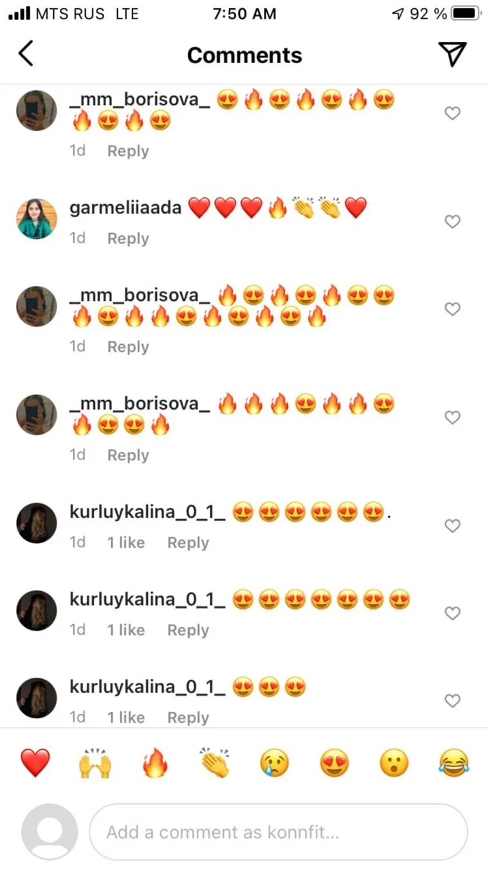Insert the heart-eyes quick emoji
The height and width of the screenshot is (871, 489).
pos(335,763)
